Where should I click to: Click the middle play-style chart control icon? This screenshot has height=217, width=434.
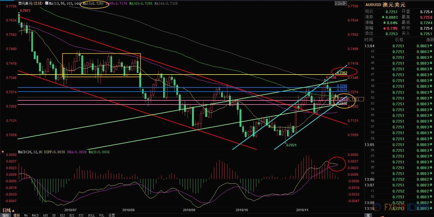pos(341,3)
